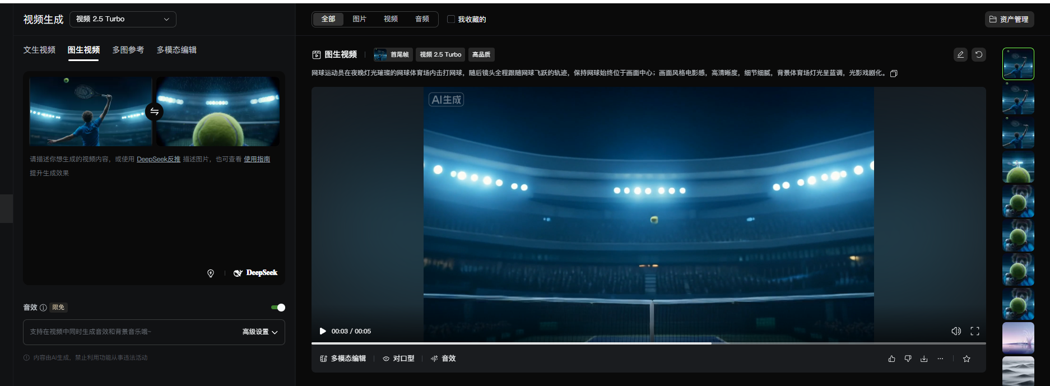Image resolution: width=1050 pixels, height=386 pixels.
Task: Toggle the 音效 sound effect switch
Action: click(278, 307)
